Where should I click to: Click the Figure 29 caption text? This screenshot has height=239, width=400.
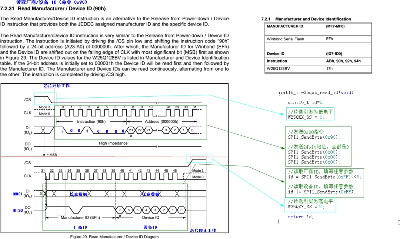tap(114, 237)
